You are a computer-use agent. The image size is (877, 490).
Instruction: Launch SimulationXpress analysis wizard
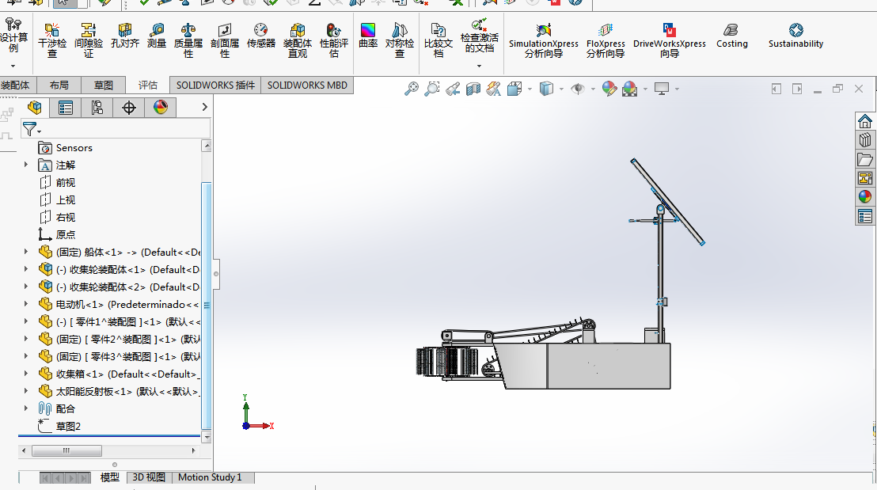(x=544, y=40)
